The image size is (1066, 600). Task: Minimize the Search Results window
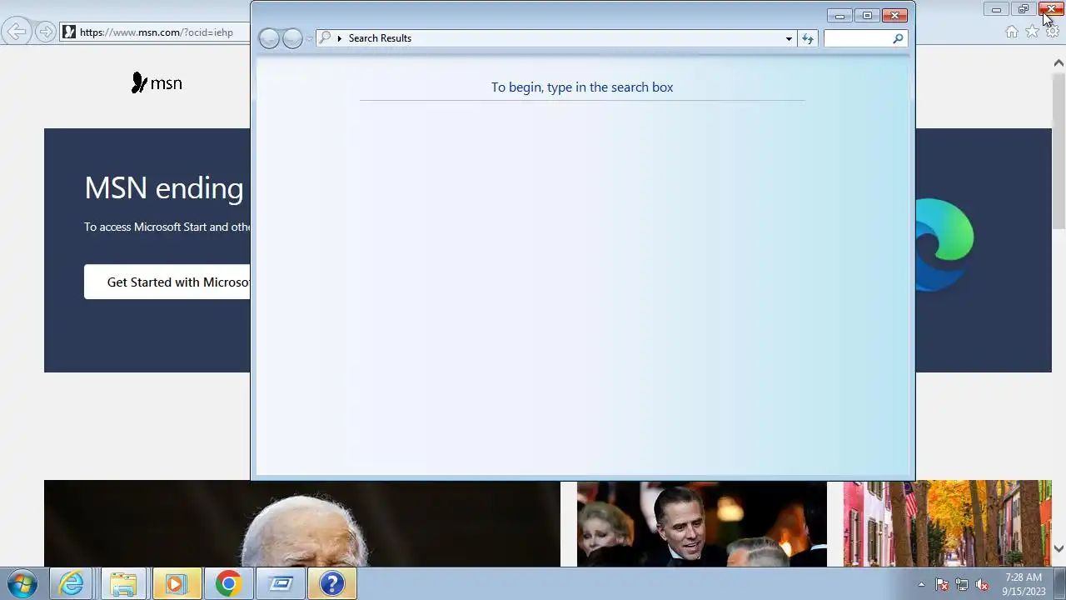tap(839, 16)
